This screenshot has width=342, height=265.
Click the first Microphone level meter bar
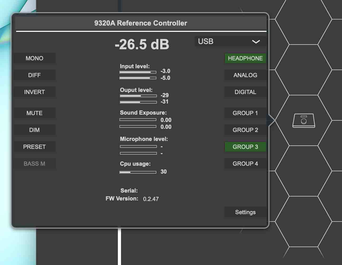(138, 146)
